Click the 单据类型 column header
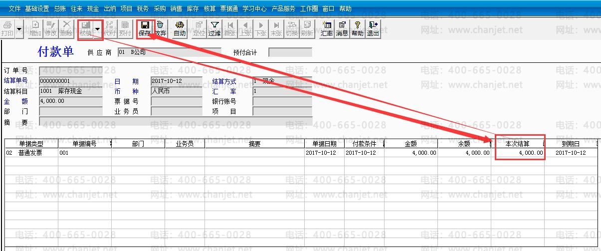Viewport: 601px width, 251px height. coord(31,144)
